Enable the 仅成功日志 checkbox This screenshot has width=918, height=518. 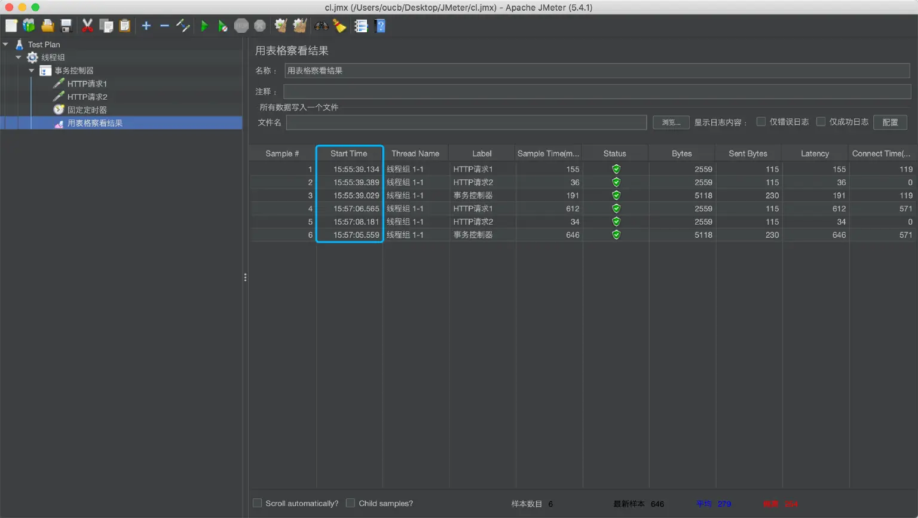tap(821, 122)
